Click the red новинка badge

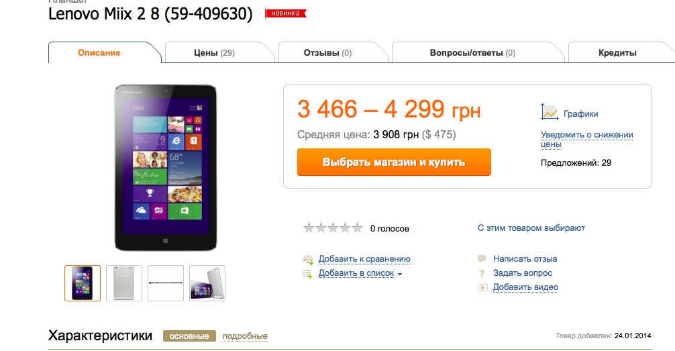point(285,13)
